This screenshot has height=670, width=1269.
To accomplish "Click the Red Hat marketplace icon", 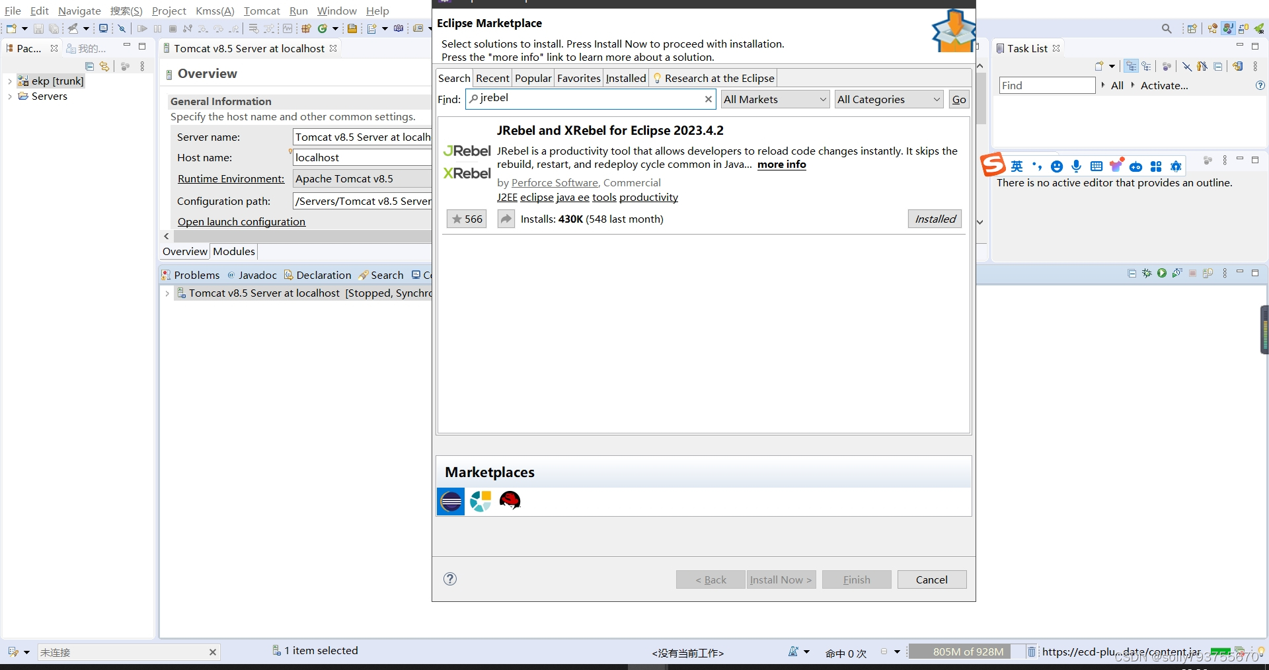I will click(510, 502).
